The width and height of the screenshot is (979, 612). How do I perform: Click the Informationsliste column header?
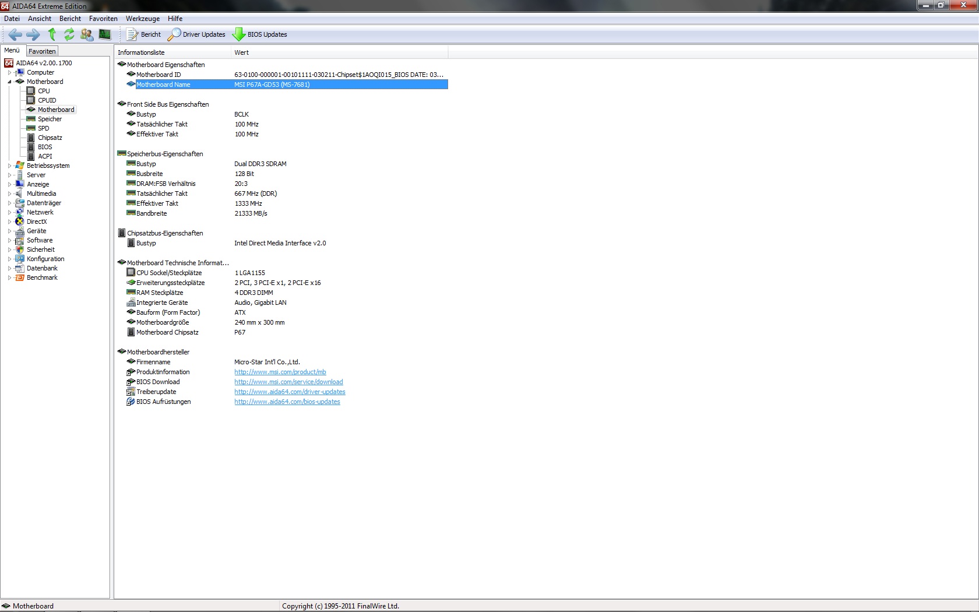pos(172,52)
